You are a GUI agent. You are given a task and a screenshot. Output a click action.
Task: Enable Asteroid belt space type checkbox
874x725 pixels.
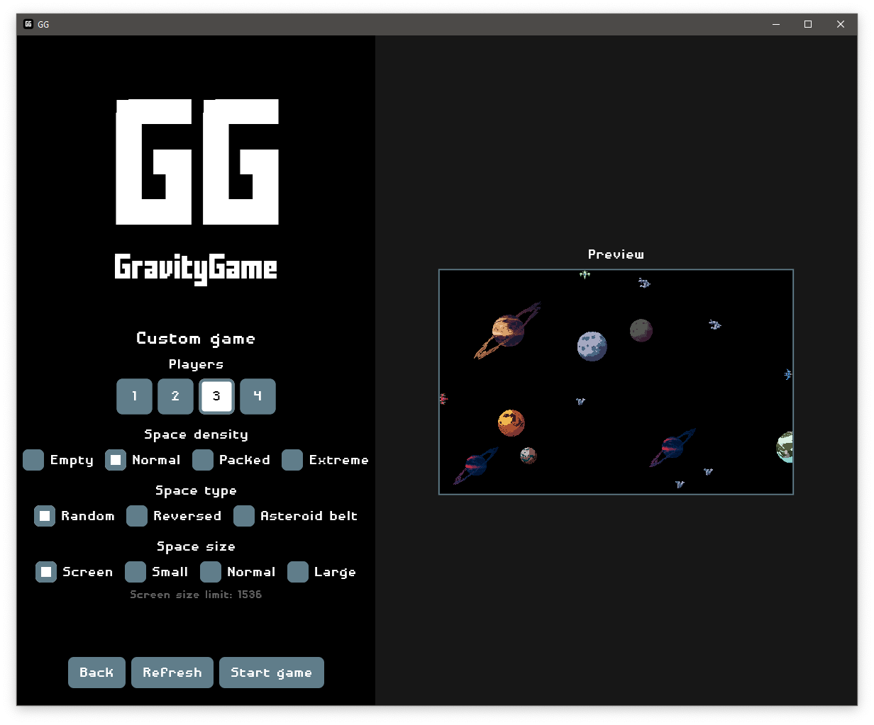[244, 516]
